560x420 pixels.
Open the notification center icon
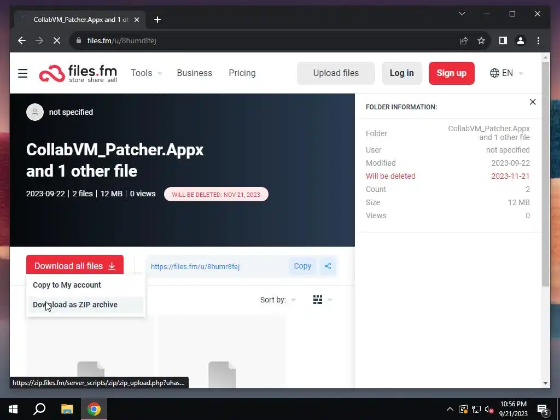542,410
